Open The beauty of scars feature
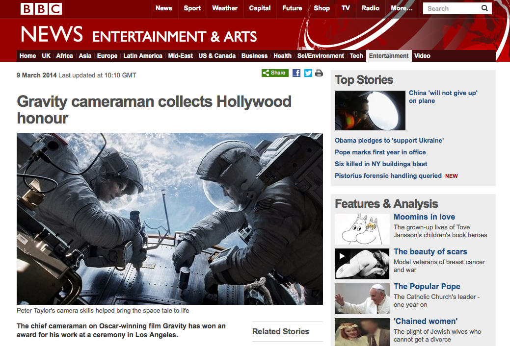The height and width of the screenshot is (346, 510). [x=430, y=251]
